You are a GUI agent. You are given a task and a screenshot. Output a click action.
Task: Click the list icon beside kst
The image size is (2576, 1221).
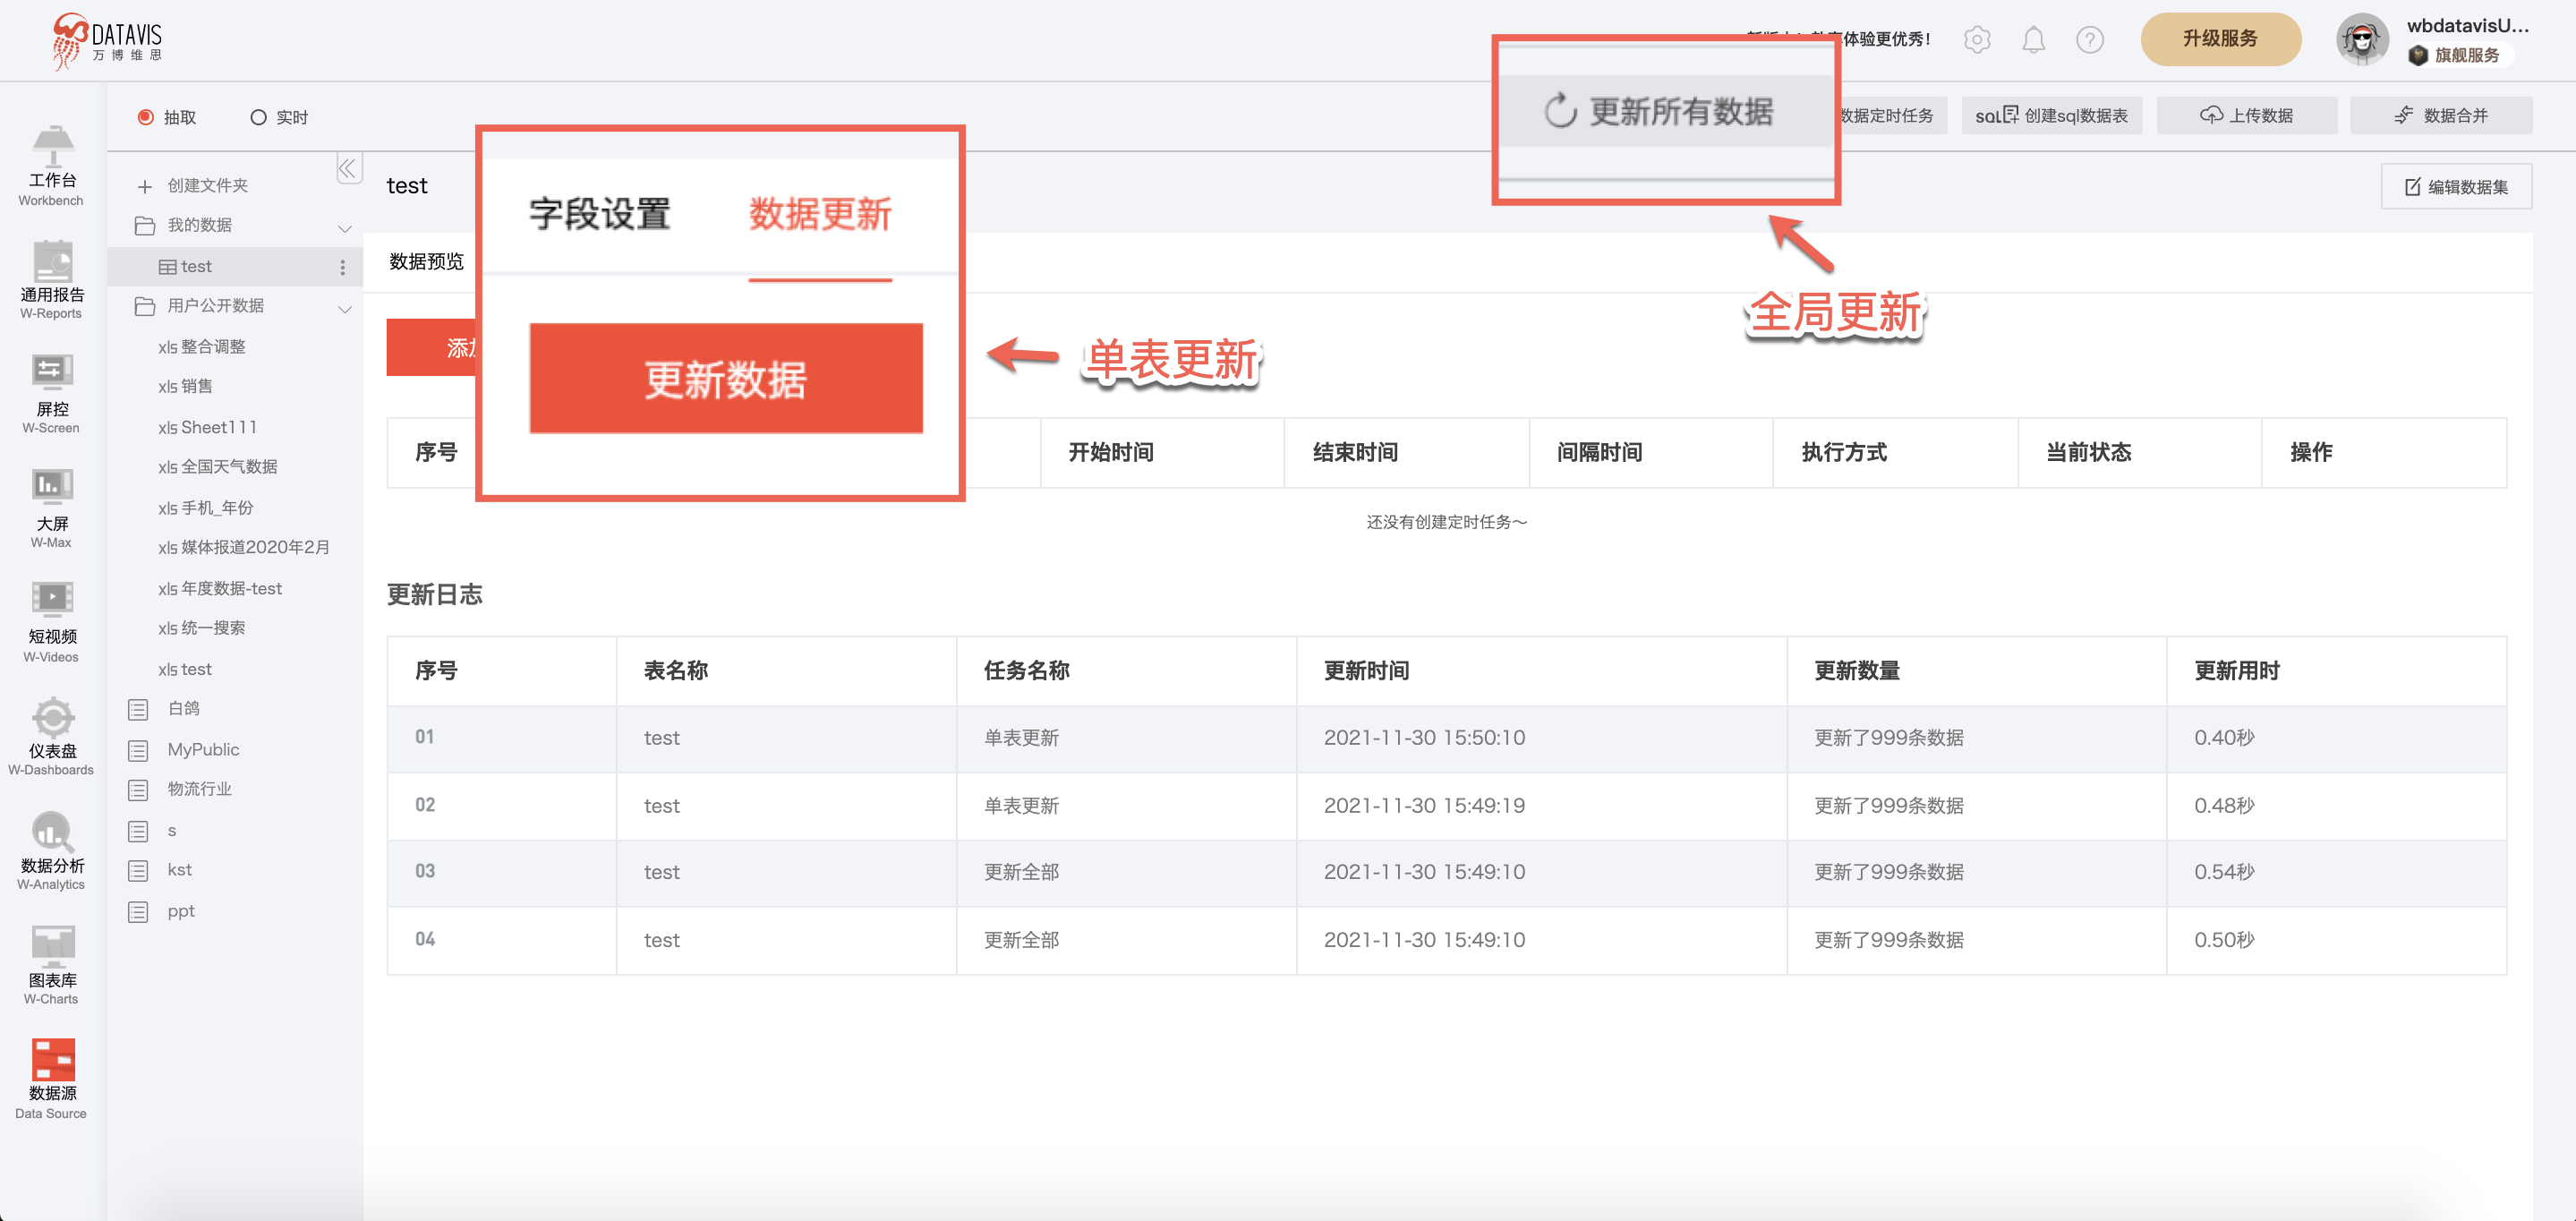(138, 871)
